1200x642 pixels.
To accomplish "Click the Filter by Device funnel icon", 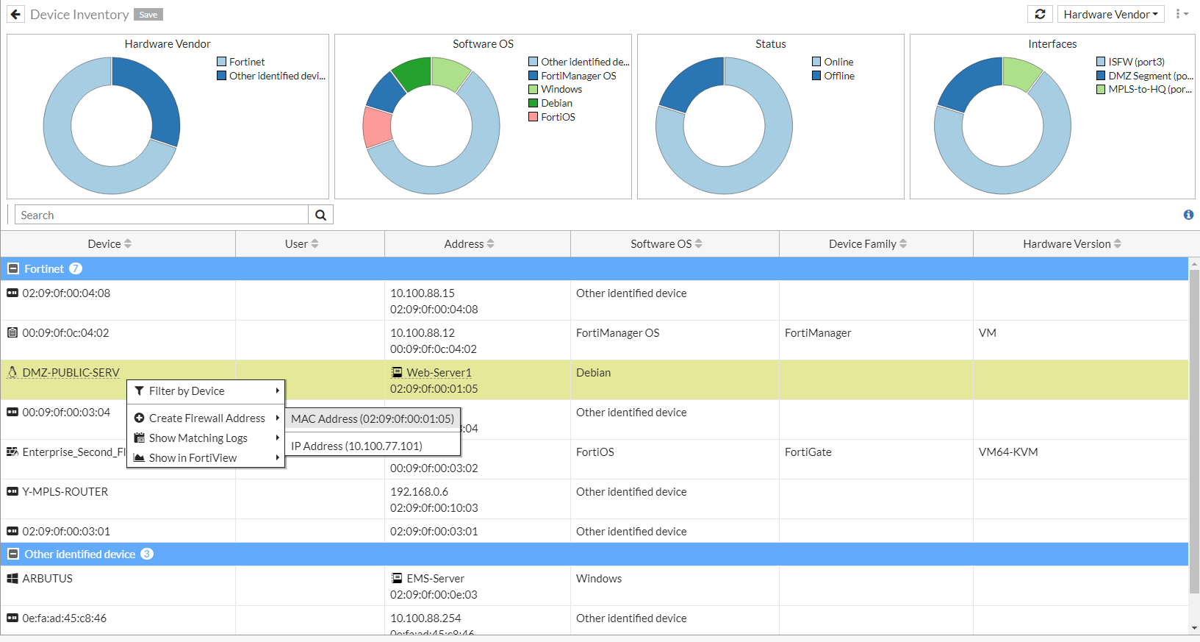I will pos(140,391).
